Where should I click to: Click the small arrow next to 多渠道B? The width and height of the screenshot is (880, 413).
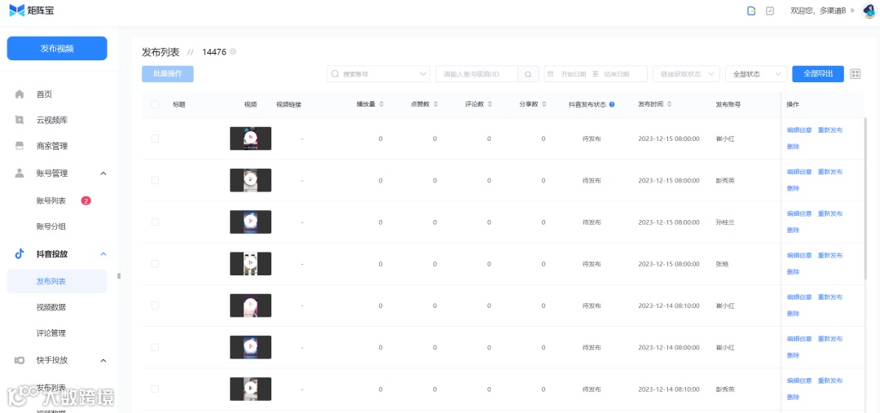coord(853,11)
